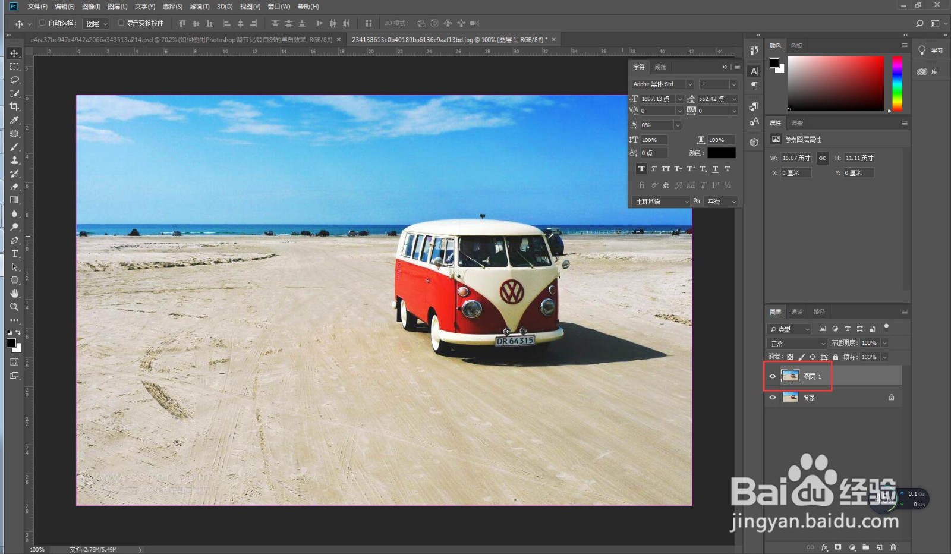Image resolution: width=951 pixels, height=554 pixels.
Task: Hide 图层 1 with its eye icon
Action: click(773, 376)
